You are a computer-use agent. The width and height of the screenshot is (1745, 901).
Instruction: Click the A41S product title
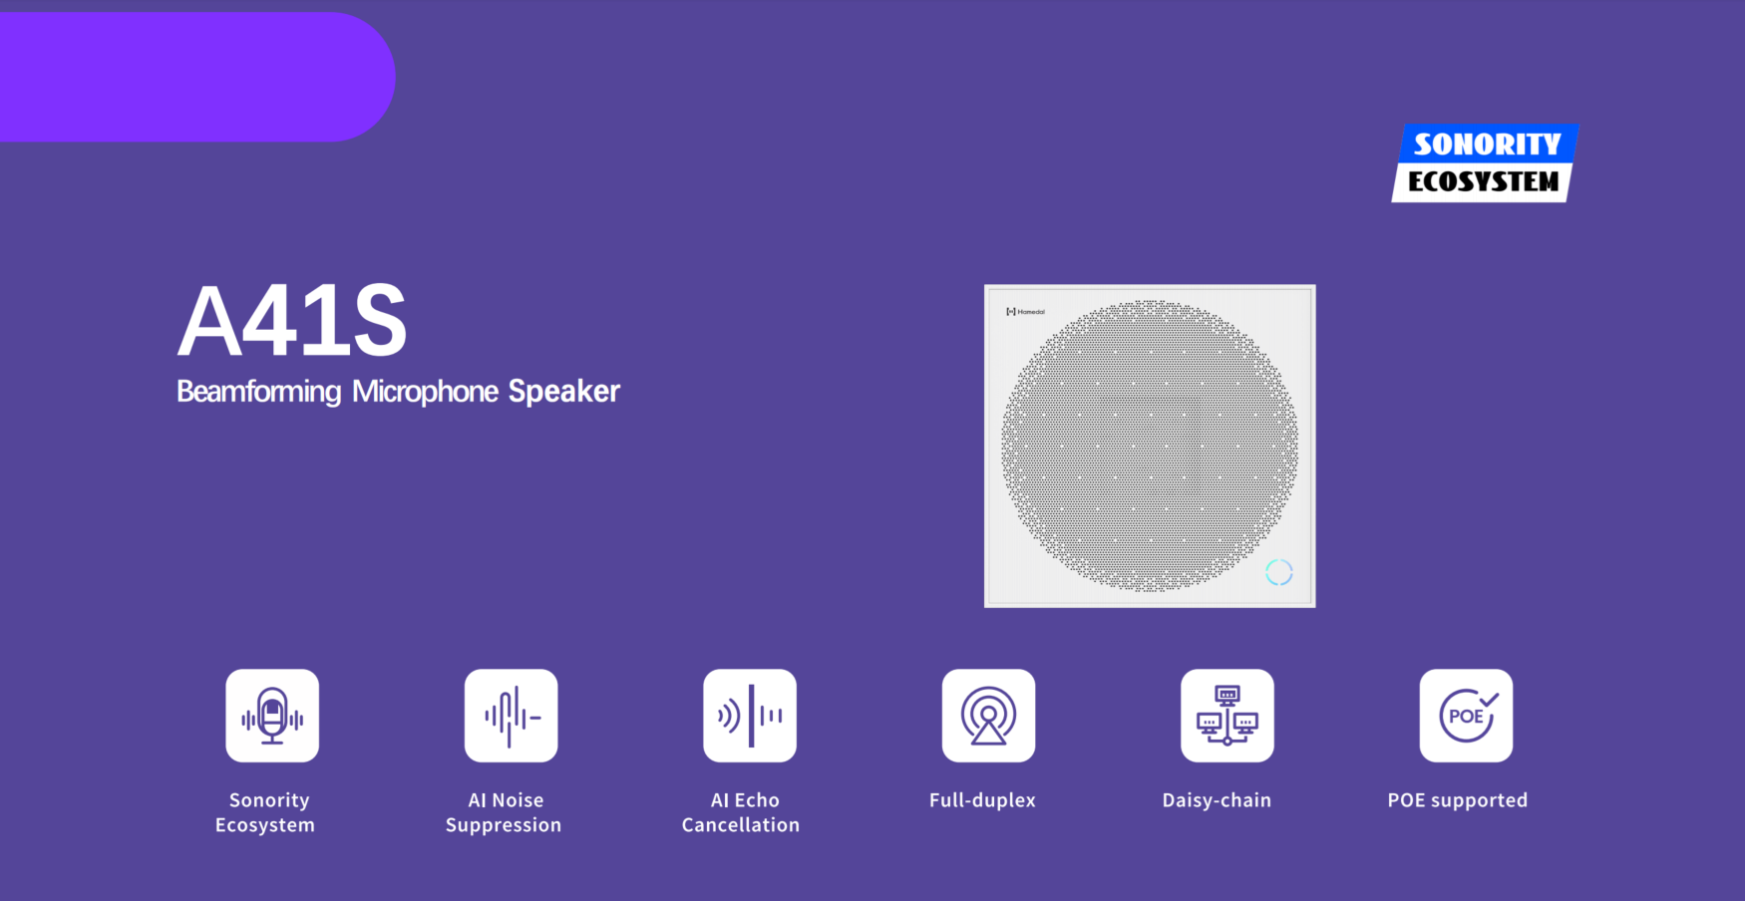point(292,321)
